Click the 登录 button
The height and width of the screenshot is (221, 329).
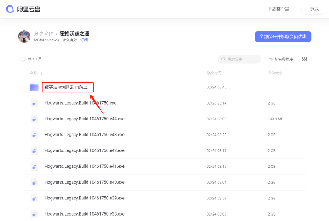(x=314, y=9)
